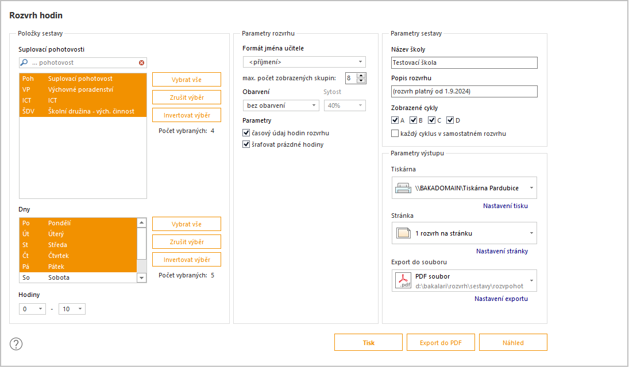Click Invertovat výběr for Dny list
The width and height of the screenshot is (629, 368).
point(187,260)
